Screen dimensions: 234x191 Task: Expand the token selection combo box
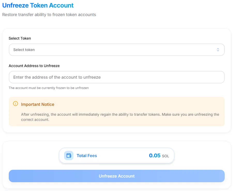coord(116,49)
